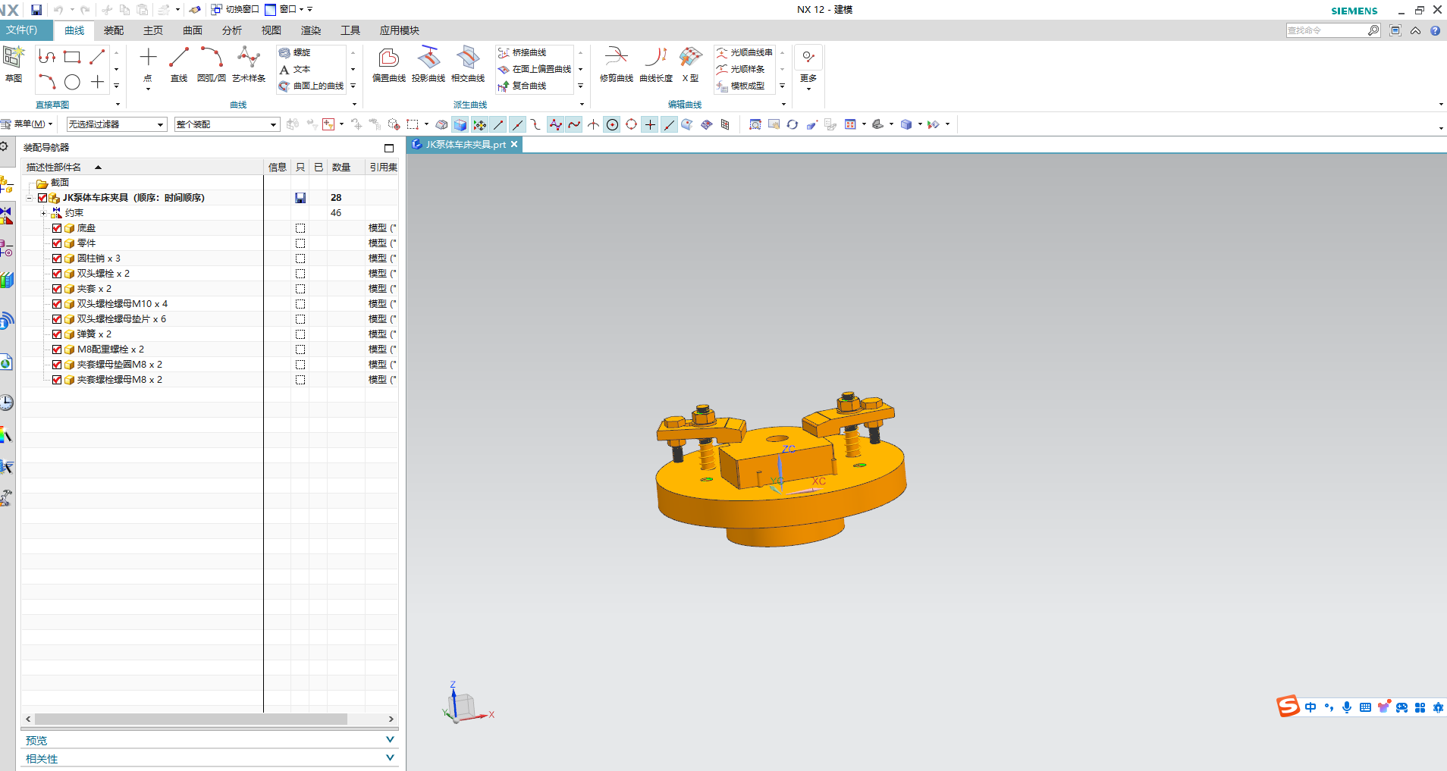This screenshot has width=1447, height=771.
Task: Select the Arc/Circle (圆弧/圆) tool
Action: [x=212, y=64]
